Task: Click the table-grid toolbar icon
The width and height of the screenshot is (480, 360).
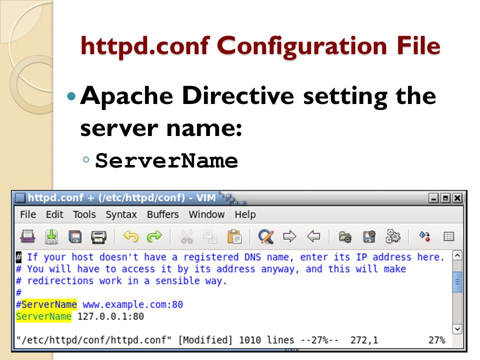Action: 449,236
